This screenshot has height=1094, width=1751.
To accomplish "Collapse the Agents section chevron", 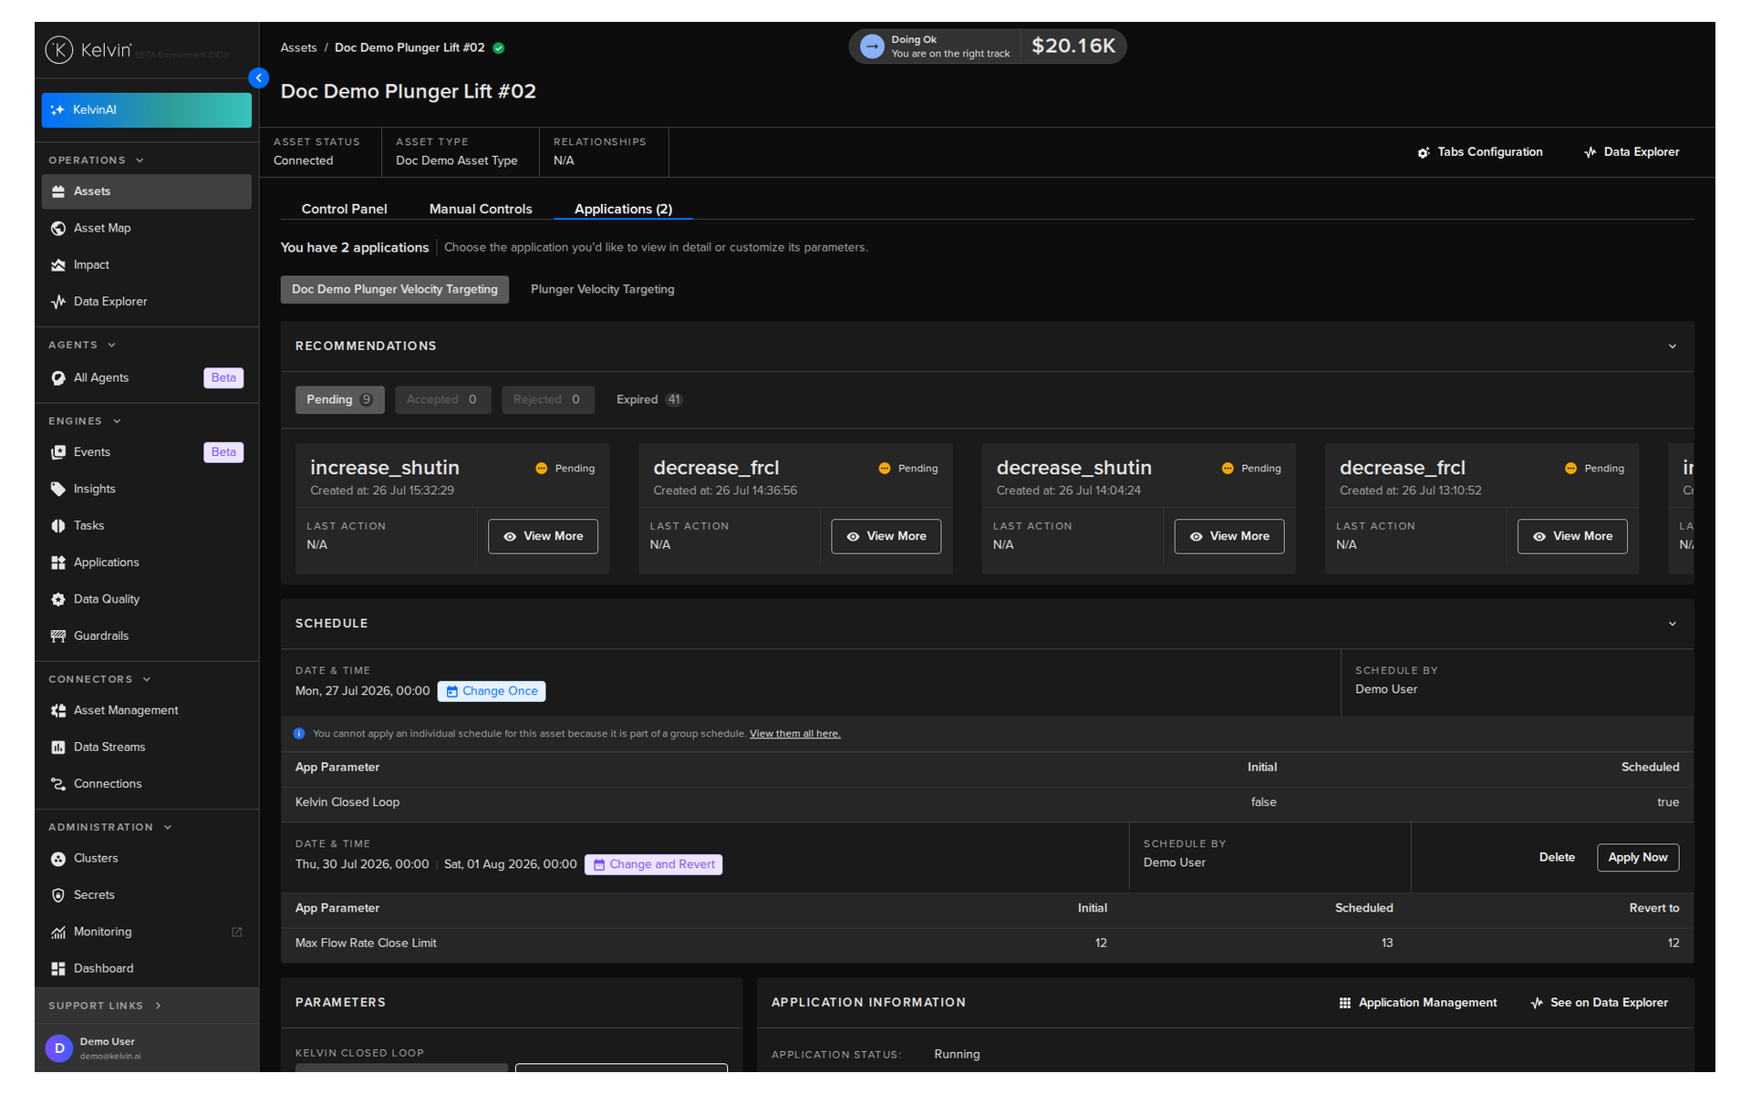I will pyautogui.click(x=112, y=346).
